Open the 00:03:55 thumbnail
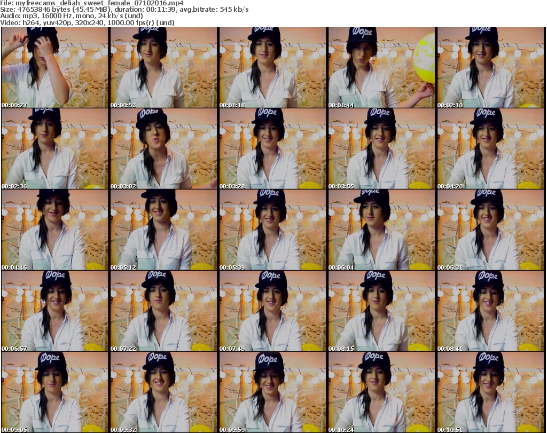This screenshot has height=433, width=547. coord(381,149)
